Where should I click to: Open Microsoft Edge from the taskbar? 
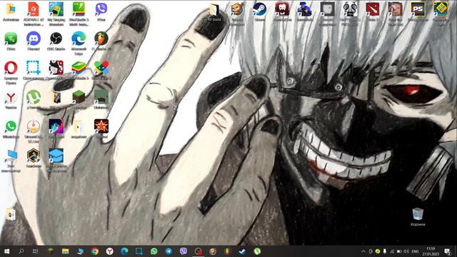[124, 251]
